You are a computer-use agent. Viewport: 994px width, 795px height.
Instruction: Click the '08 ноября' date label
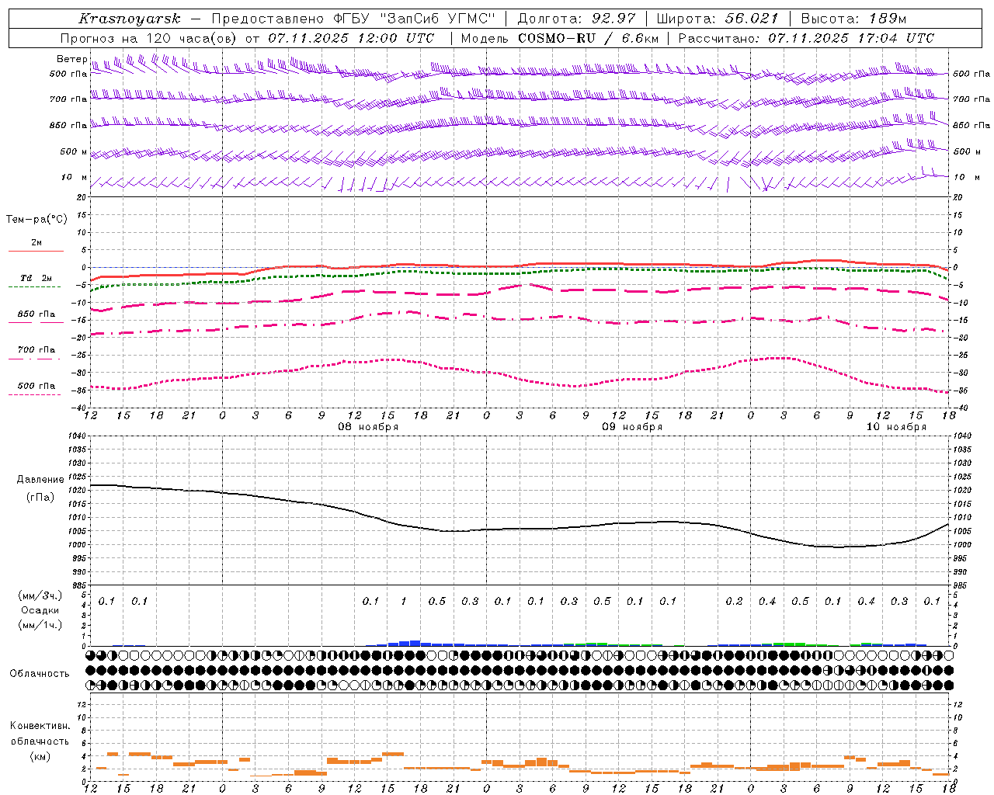point(368,427)
